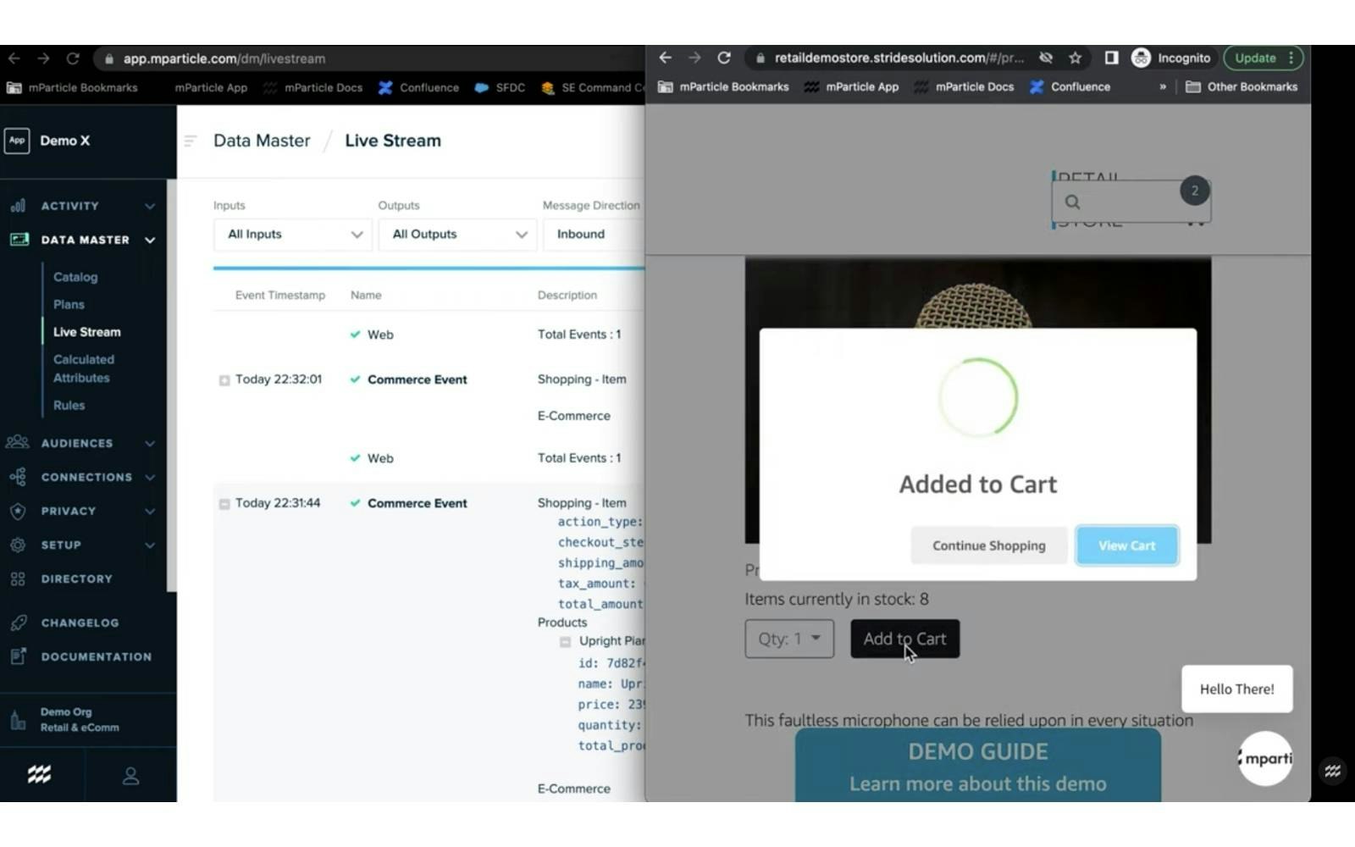Collapse the Data Master menu chevron
This screenshot has height=847, width=1355.
click(x=150, y=240)
